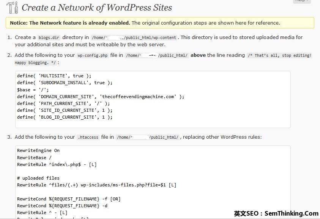The height and width of the screenshot is (219, 320).
Task: Click the SITE_ID_CURRENT_SITE define line
Action: pos(65,110)
